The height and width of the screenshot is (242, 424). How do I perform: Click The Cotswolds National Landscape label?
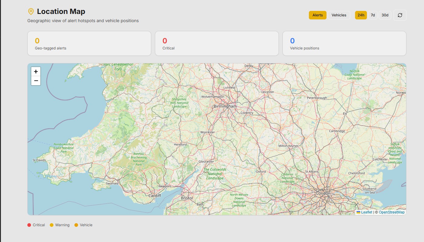(215, 174)
